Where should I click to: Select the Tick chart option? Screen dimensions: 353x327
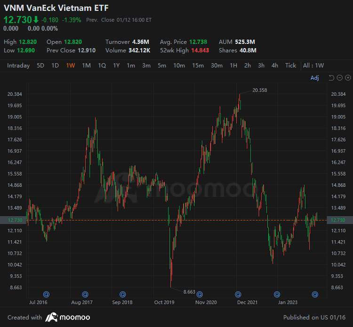(290, 66)
